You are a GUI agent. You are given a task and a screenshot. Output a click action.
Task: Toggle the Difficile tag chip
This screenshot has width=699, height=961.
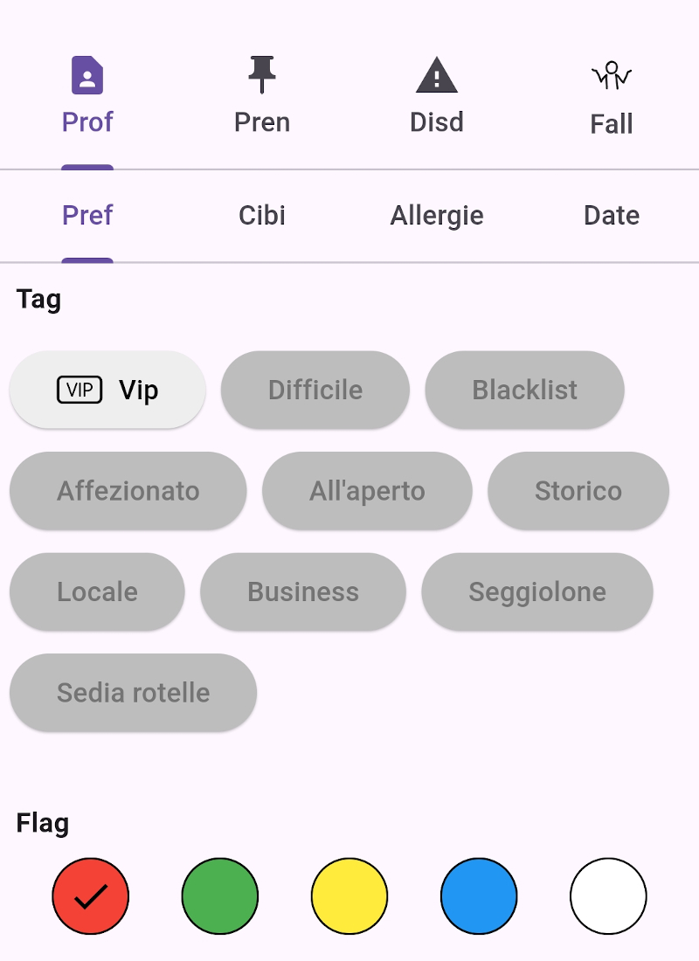point(315,390)
